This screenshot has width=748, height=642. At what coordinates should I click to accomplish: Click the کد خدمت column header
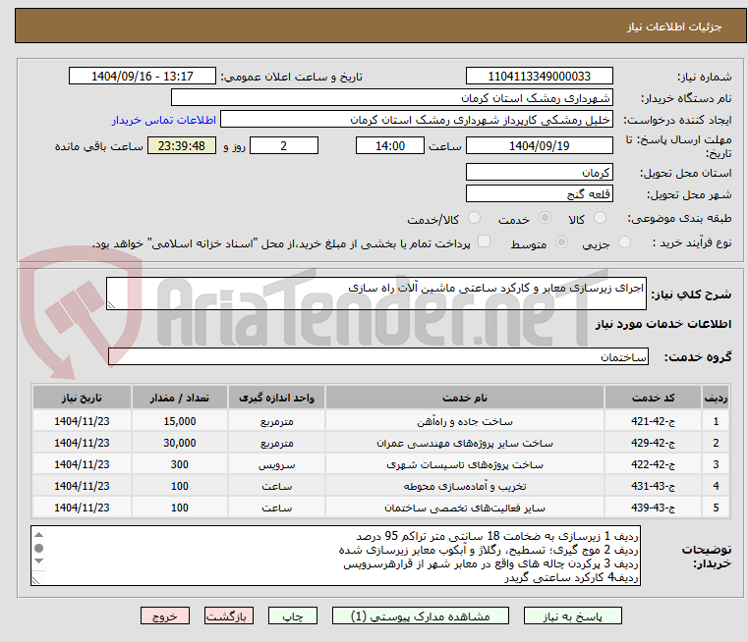pyautogui.click(x=653, y=398)
